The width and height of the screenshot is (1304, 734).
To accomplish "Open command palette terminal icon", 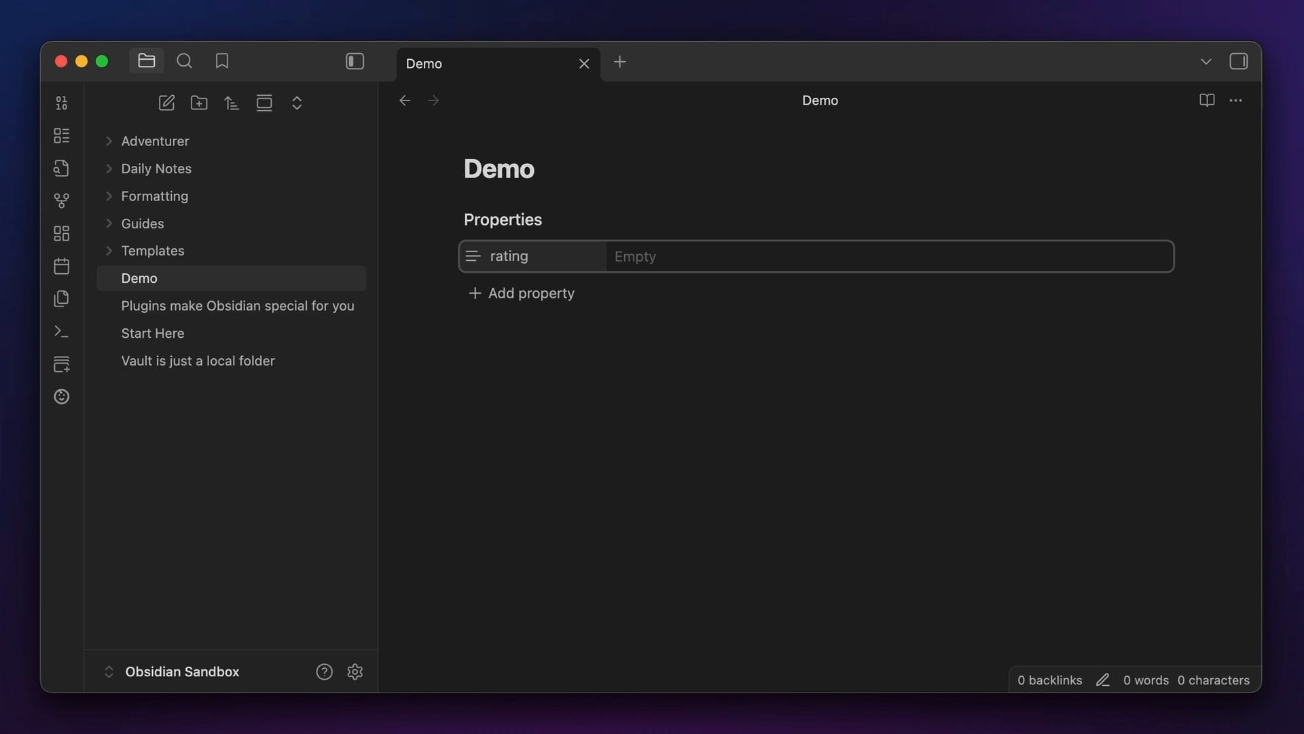I will [x=61, y=331].
